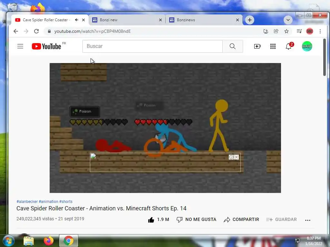This screenshot has width=330, height=247.
Task: Open notifications bell with 2 alerts
Action: pos(289,46)
